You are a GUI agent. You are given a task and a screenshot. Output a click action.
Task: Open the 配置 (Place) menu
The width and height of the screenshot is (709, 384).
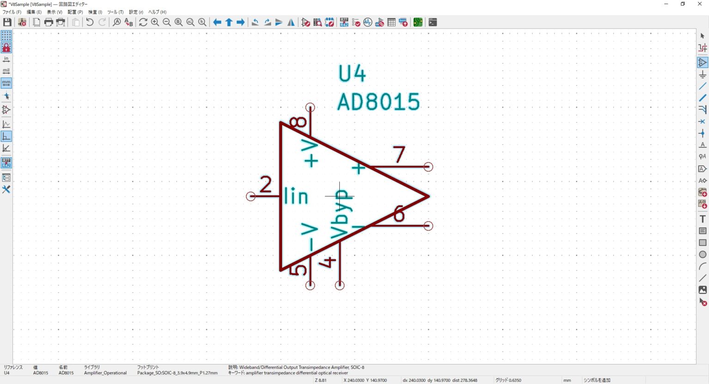click(x=75, y=12)
